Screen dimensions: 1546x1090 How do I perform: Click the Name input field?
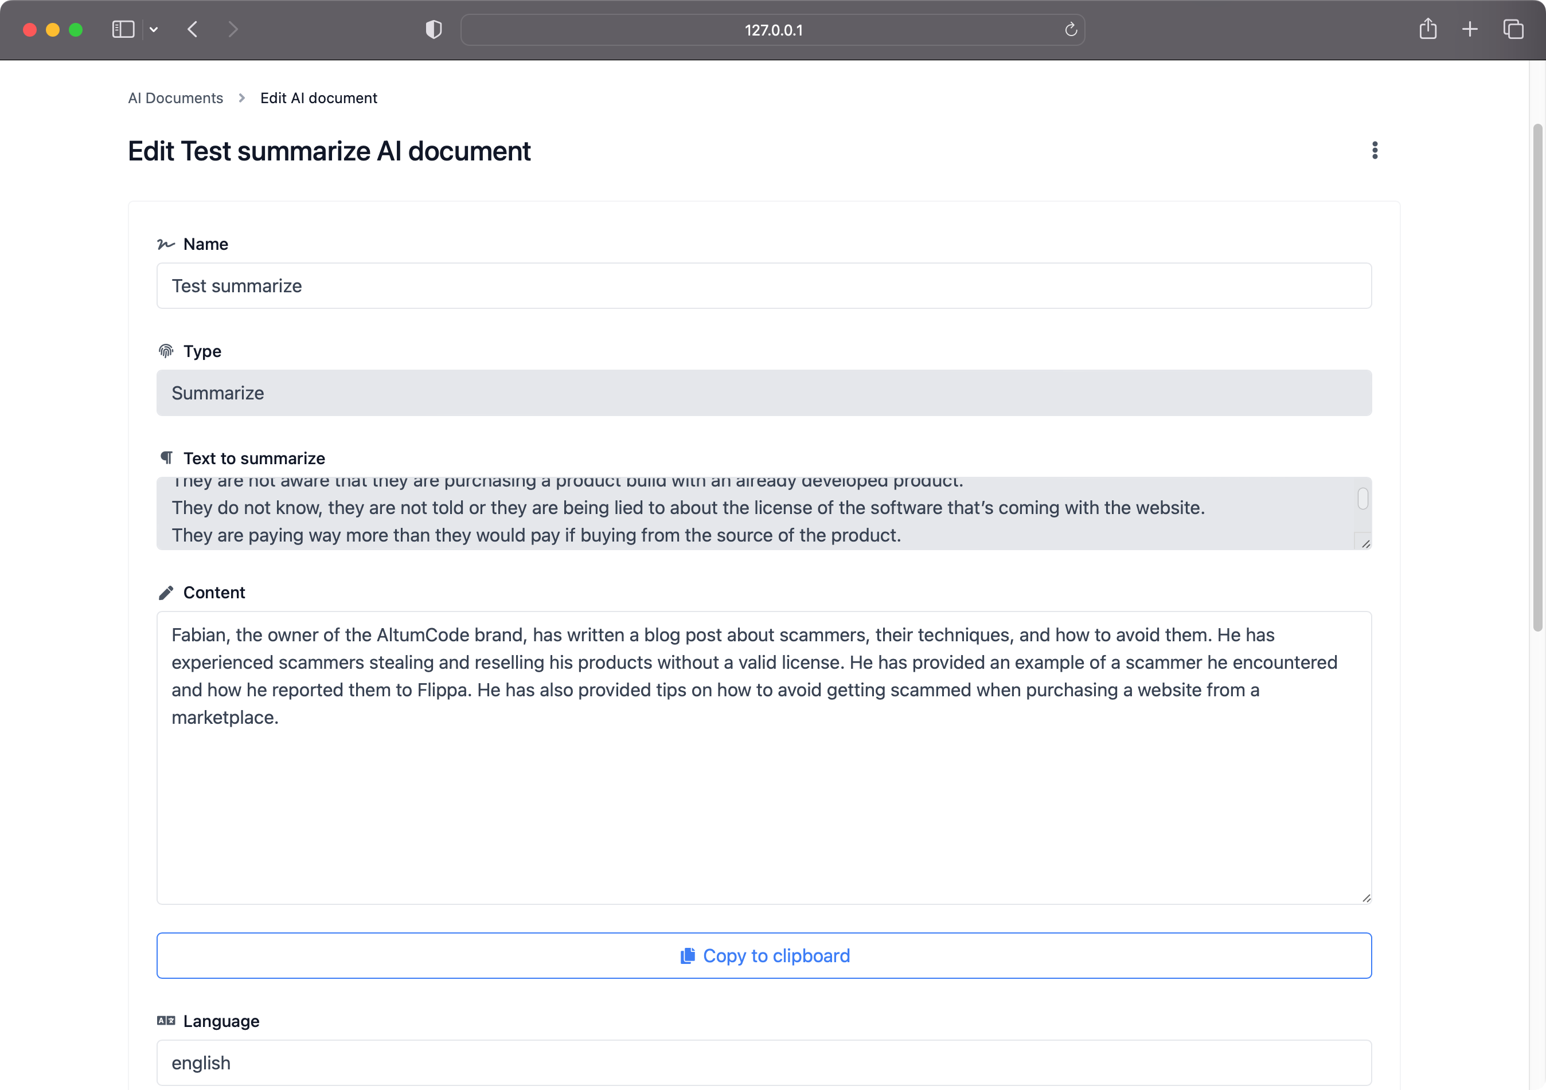(764, 286)
